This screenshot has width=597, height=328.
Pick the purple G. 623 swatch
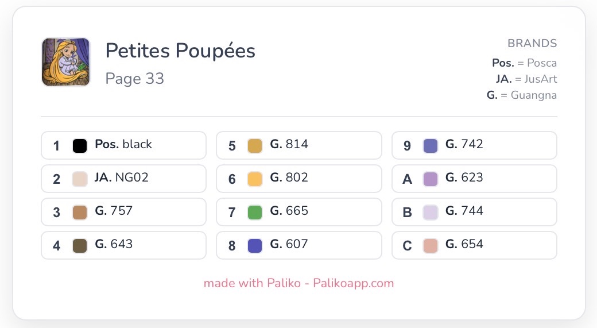pyautogui.click(x=430, y=179)
